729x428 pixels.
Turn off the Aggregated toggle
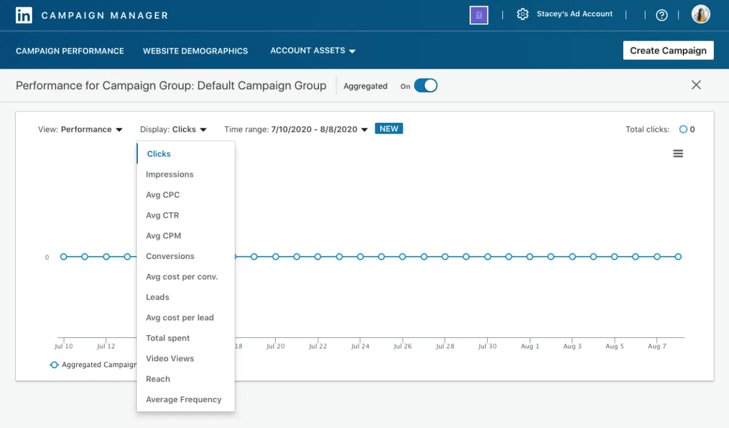click(x=425, y=86)
